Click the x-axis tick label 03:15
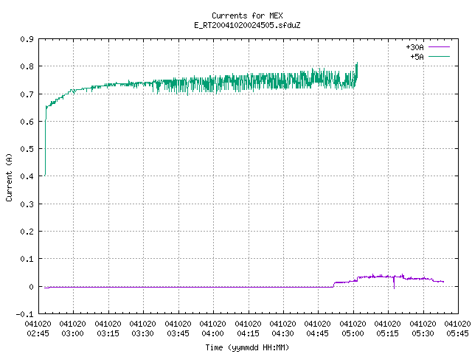The image size is (472, 354). [108, 333]
